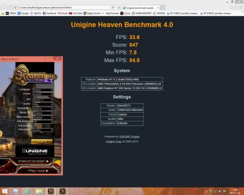Screen dimensions: 244x195
Task: Click the system tray volume icon
Action: click(220, 191)
